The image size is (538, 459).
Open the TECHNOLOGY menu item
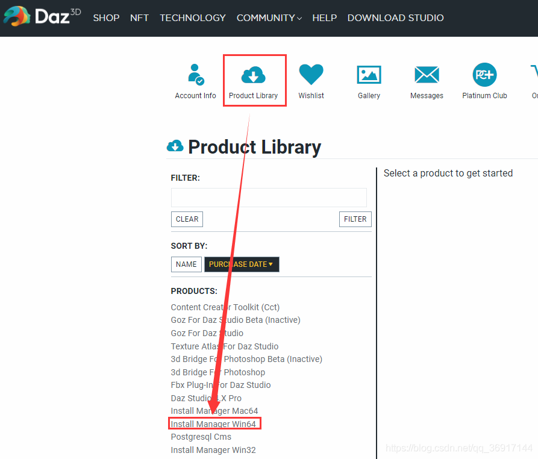point(192,18)
